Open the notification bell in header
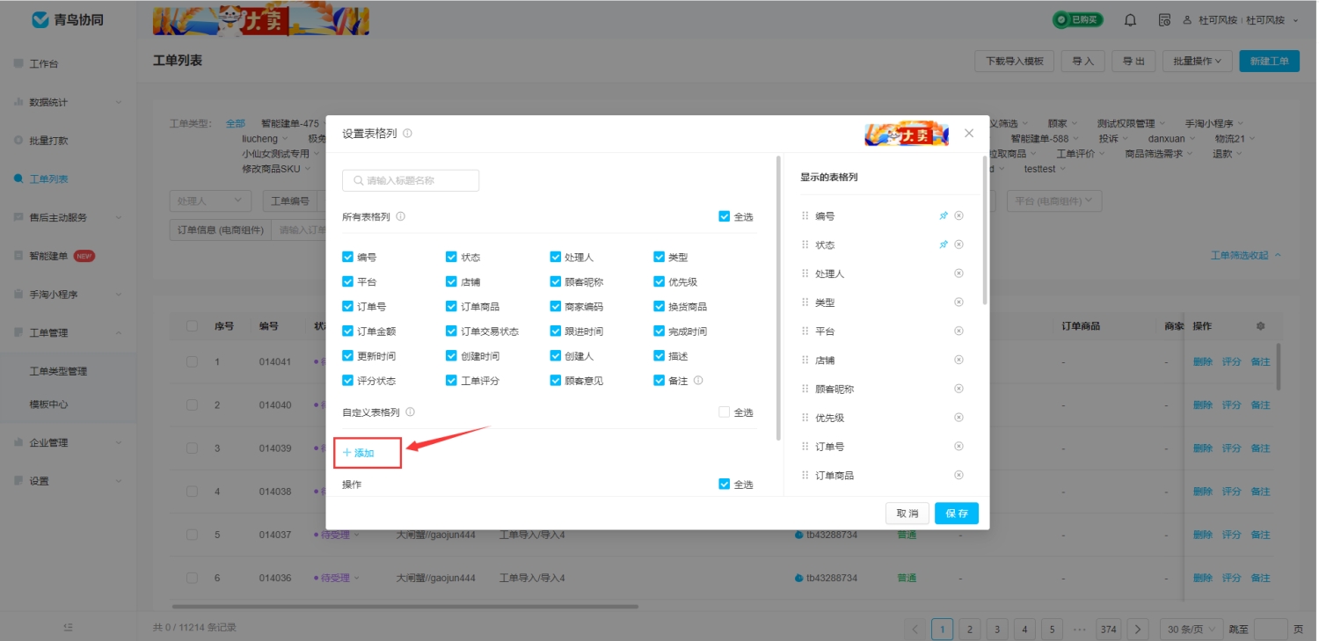 [x=1131, y=20]
